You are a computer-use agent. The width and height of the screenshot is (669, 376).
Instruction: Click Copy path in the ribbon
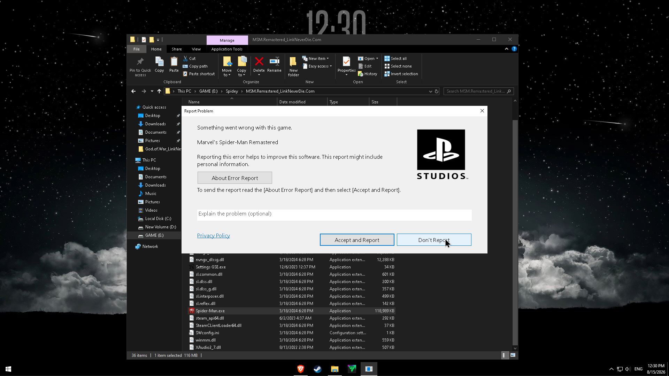tap(195, 66)
